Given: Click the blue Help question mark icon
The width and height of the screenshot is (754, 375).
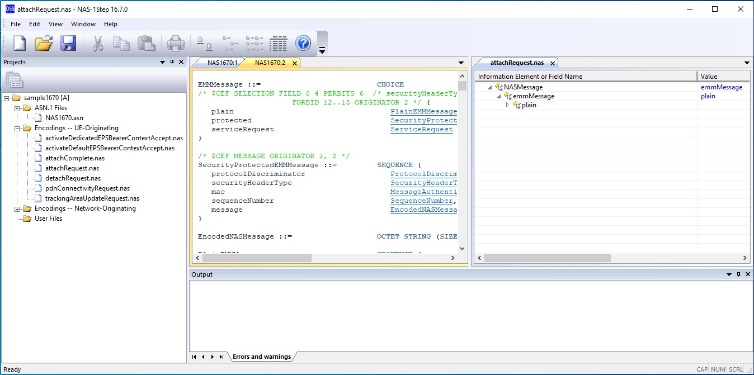Looking at the screenshot, I should (303, 43).
